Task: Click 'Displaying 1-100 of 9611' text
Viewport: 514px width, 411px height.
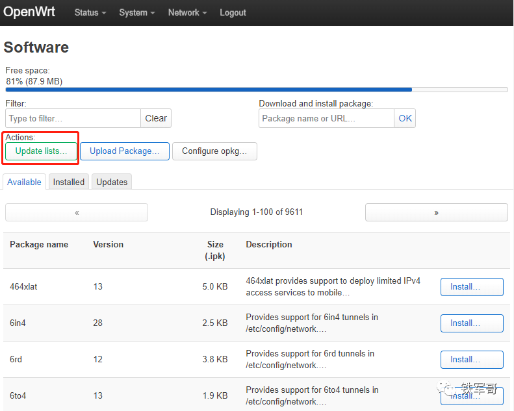Action: tap(256, 212)
